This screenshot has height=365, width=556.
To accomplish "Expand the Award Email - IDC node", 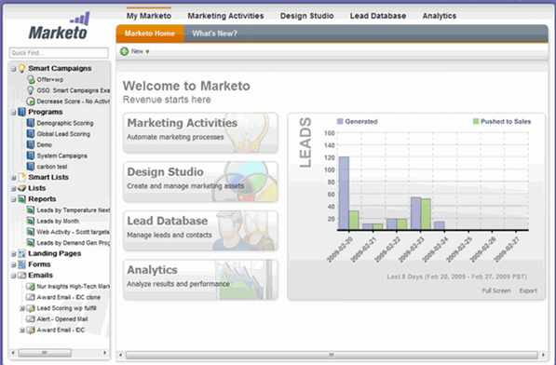I will pyautogui.click(x=22, y=331).
